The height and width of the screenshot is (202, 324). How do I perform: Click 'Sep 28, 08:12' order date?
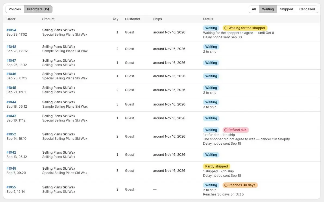17,51
